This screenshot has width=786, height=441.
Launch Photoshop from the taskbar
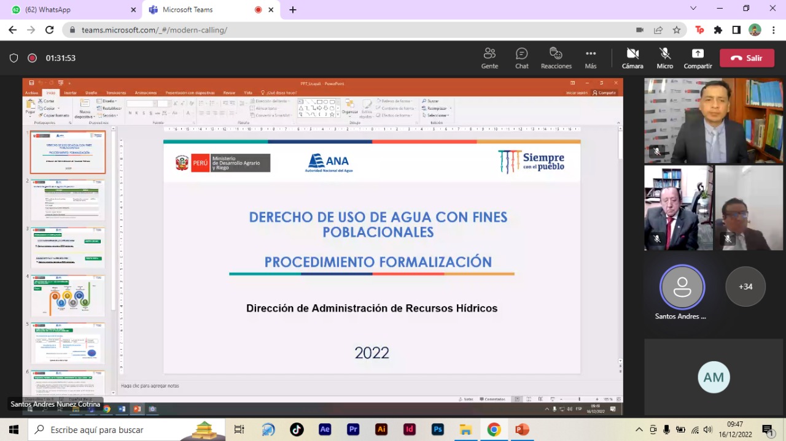pyautogui.click(x=438, y=429)
